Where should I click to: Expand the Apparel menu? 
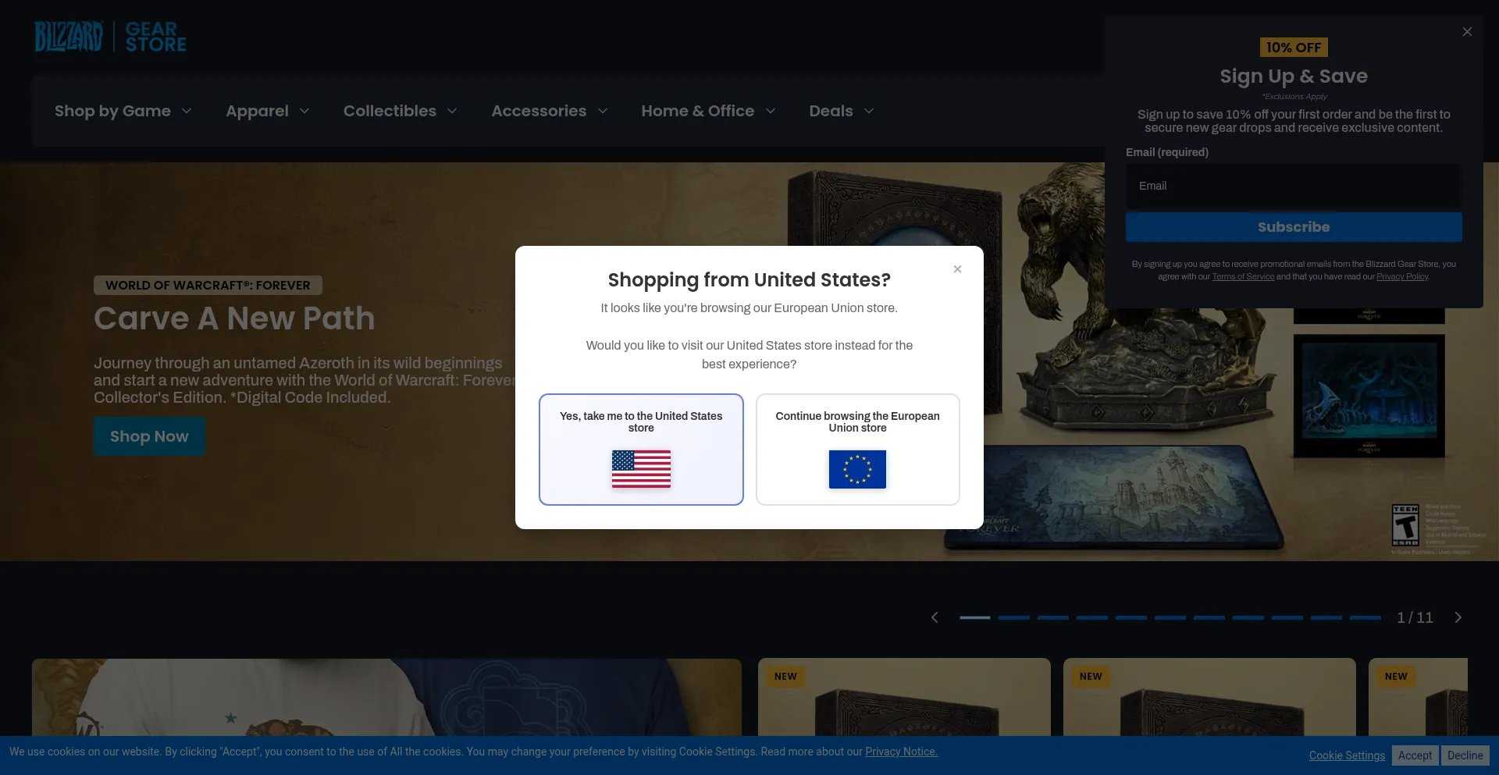click(x=268, y=111)
